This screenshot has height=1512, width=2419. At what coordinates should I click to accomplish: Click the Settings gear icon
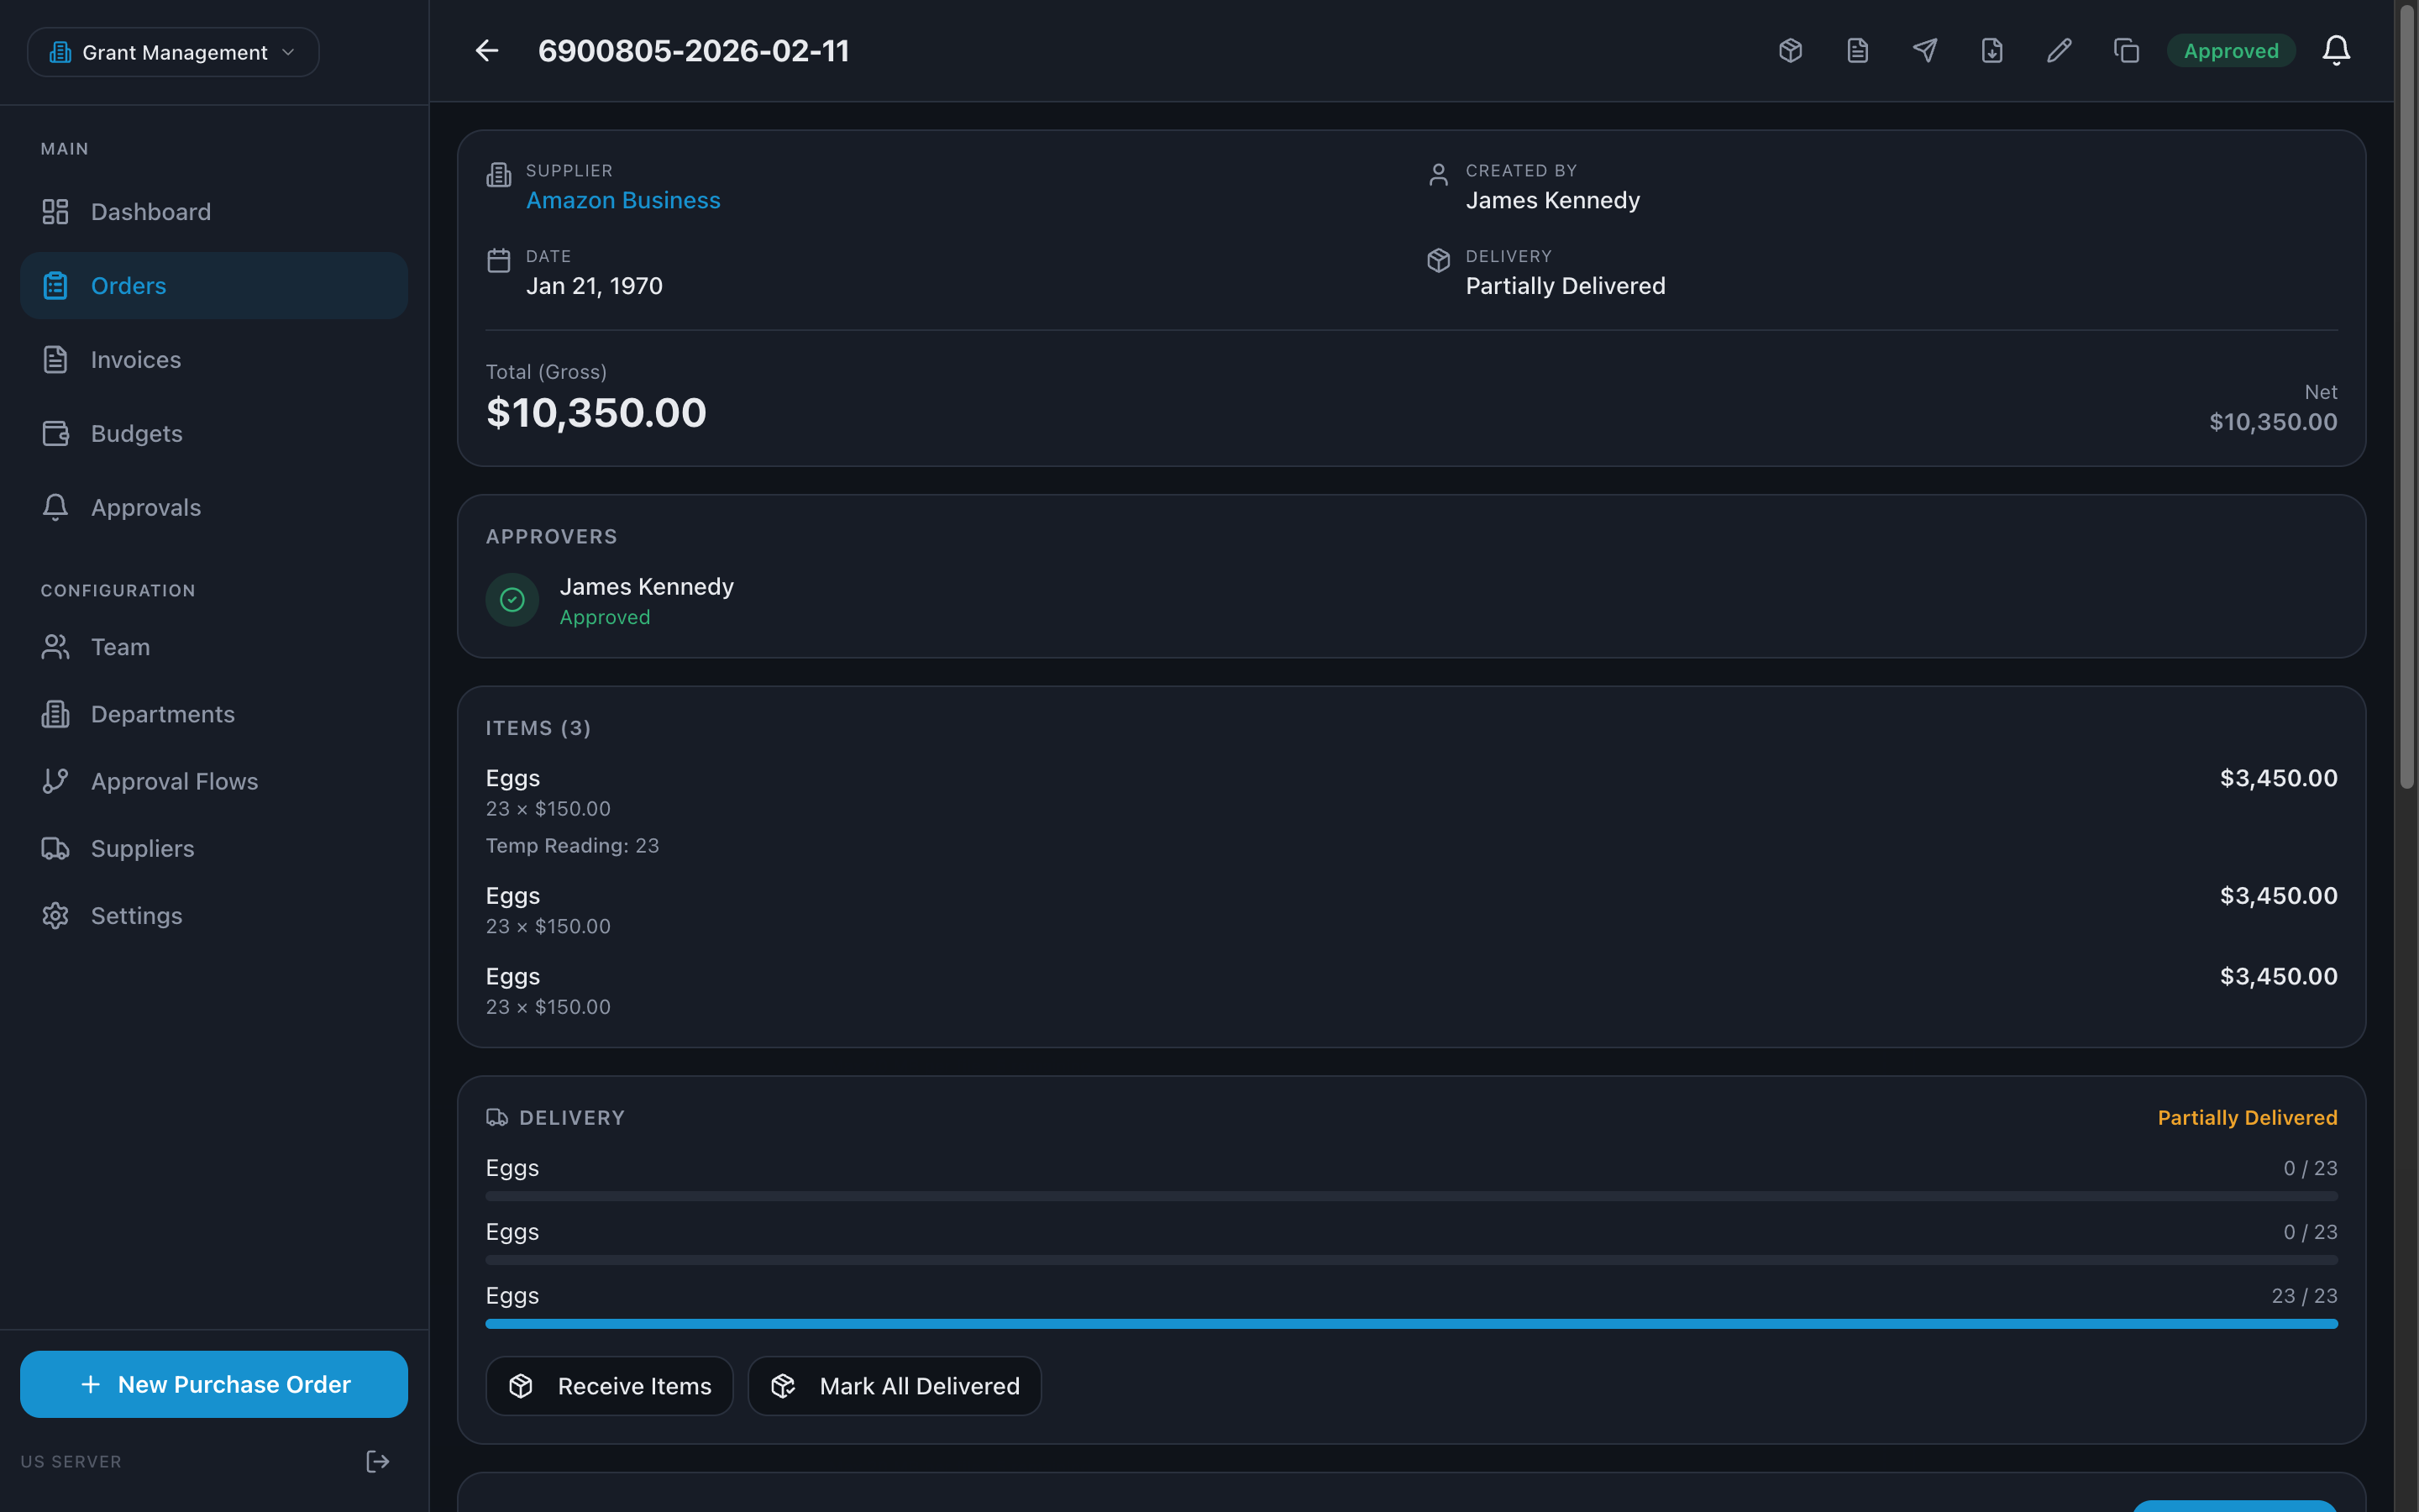pos(55,916)
